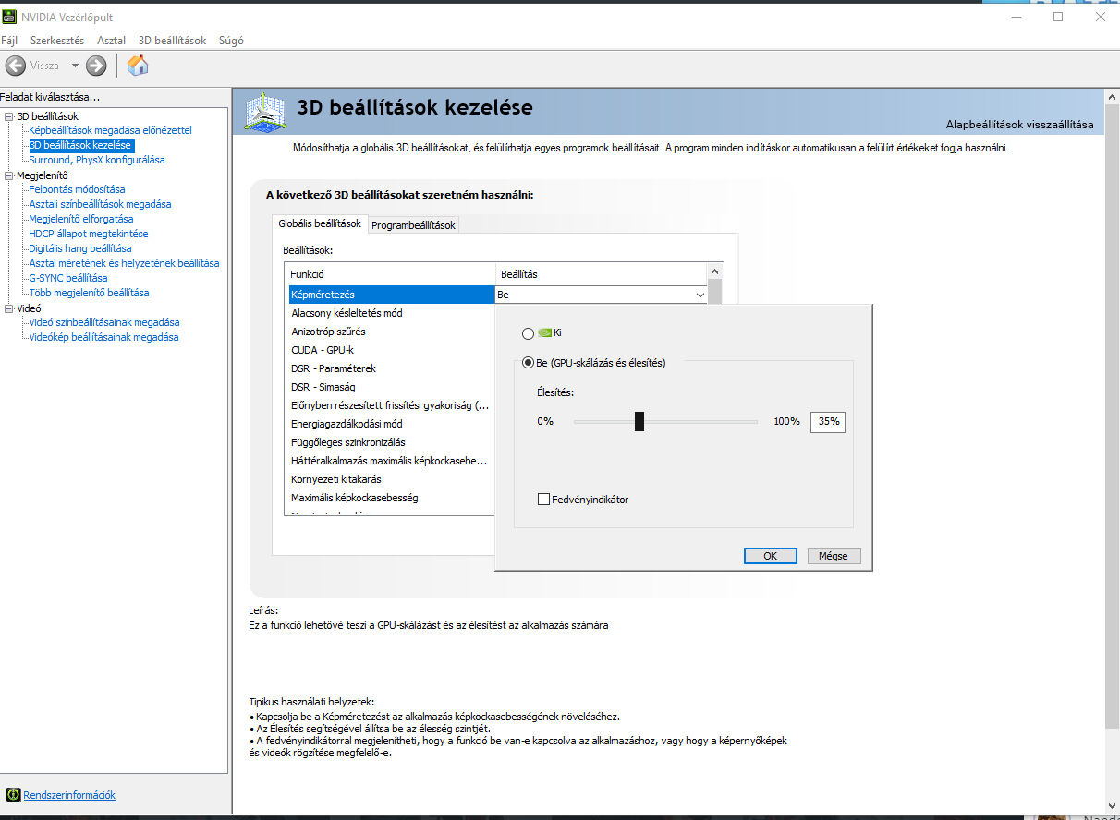Open the Fájl menu

(9, 41)
